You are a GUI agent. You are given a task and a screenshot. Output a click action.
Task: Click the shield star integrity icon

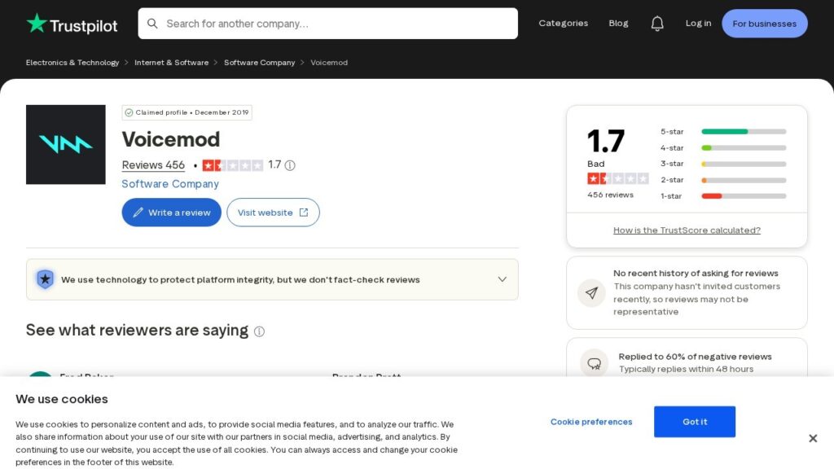pyautogui.click(x=46, y=279)
